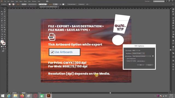The image size is (175, 98).
Task: Open the File menu
Action: [5, 1]
